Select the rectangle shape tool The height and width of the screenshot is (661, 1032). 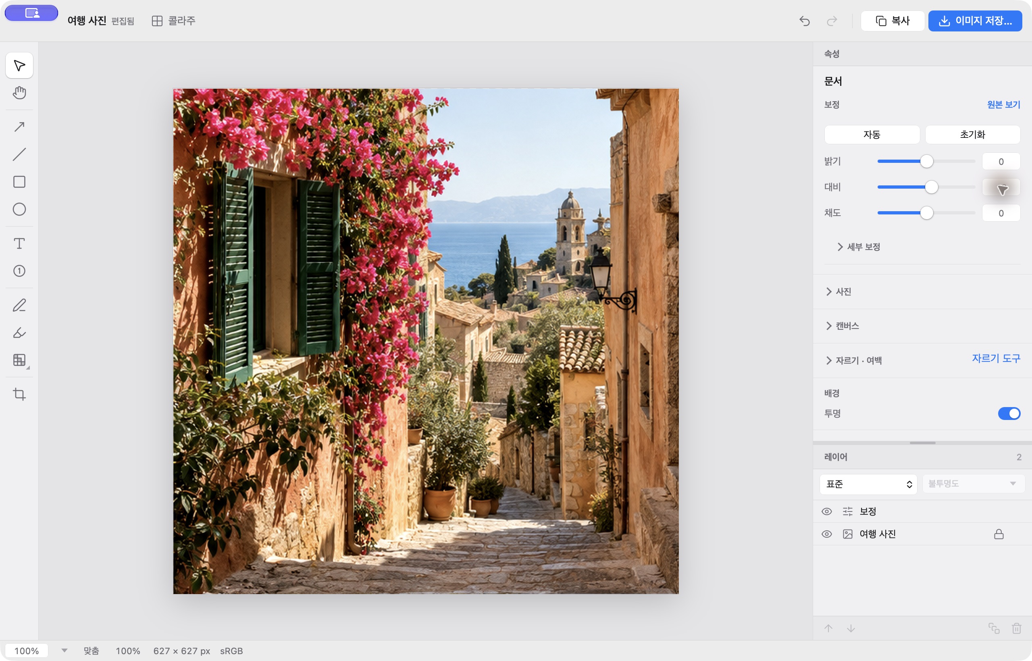pos(19,181)
